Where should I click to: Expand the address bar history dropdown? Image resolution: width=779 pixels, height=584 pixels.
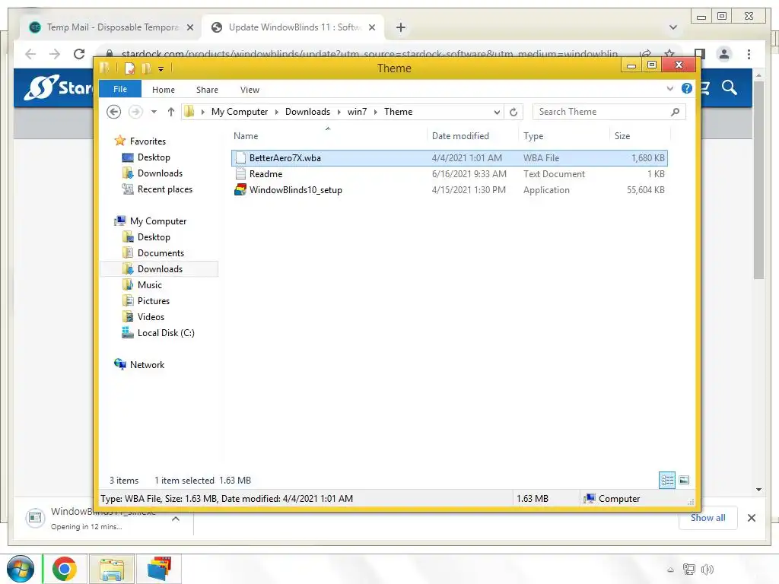pyautogui.click(x=497, y=113)
